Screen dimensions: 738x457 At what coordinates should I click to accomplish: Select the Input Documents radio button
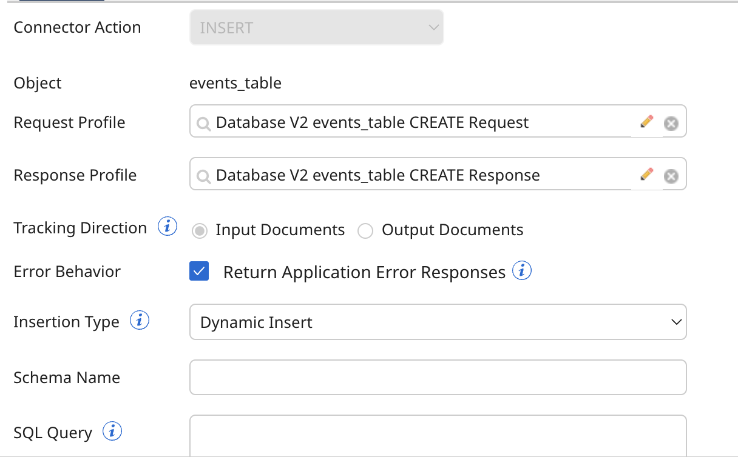point(199,231)
